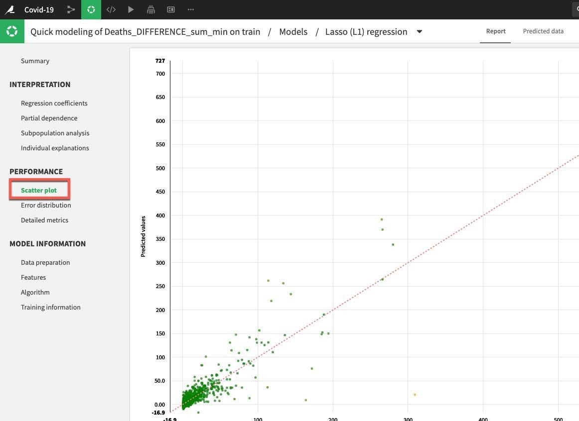The width and height of the screenshot is (579, 421).
Task: Switch to the Predicted data tab
Action: click(x=543, y=31)
